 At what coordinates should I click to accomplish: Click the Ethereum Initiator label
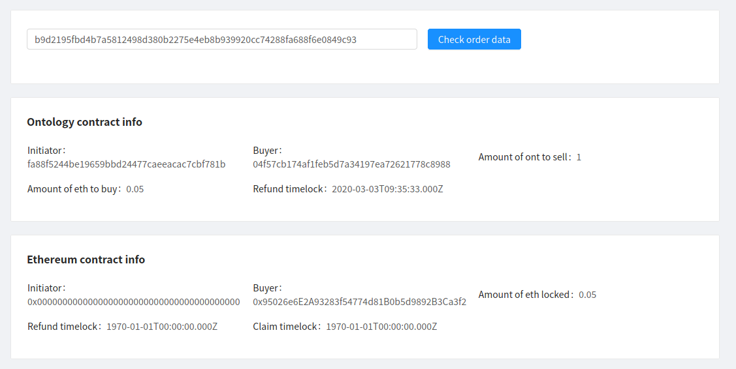coord(46,288)
